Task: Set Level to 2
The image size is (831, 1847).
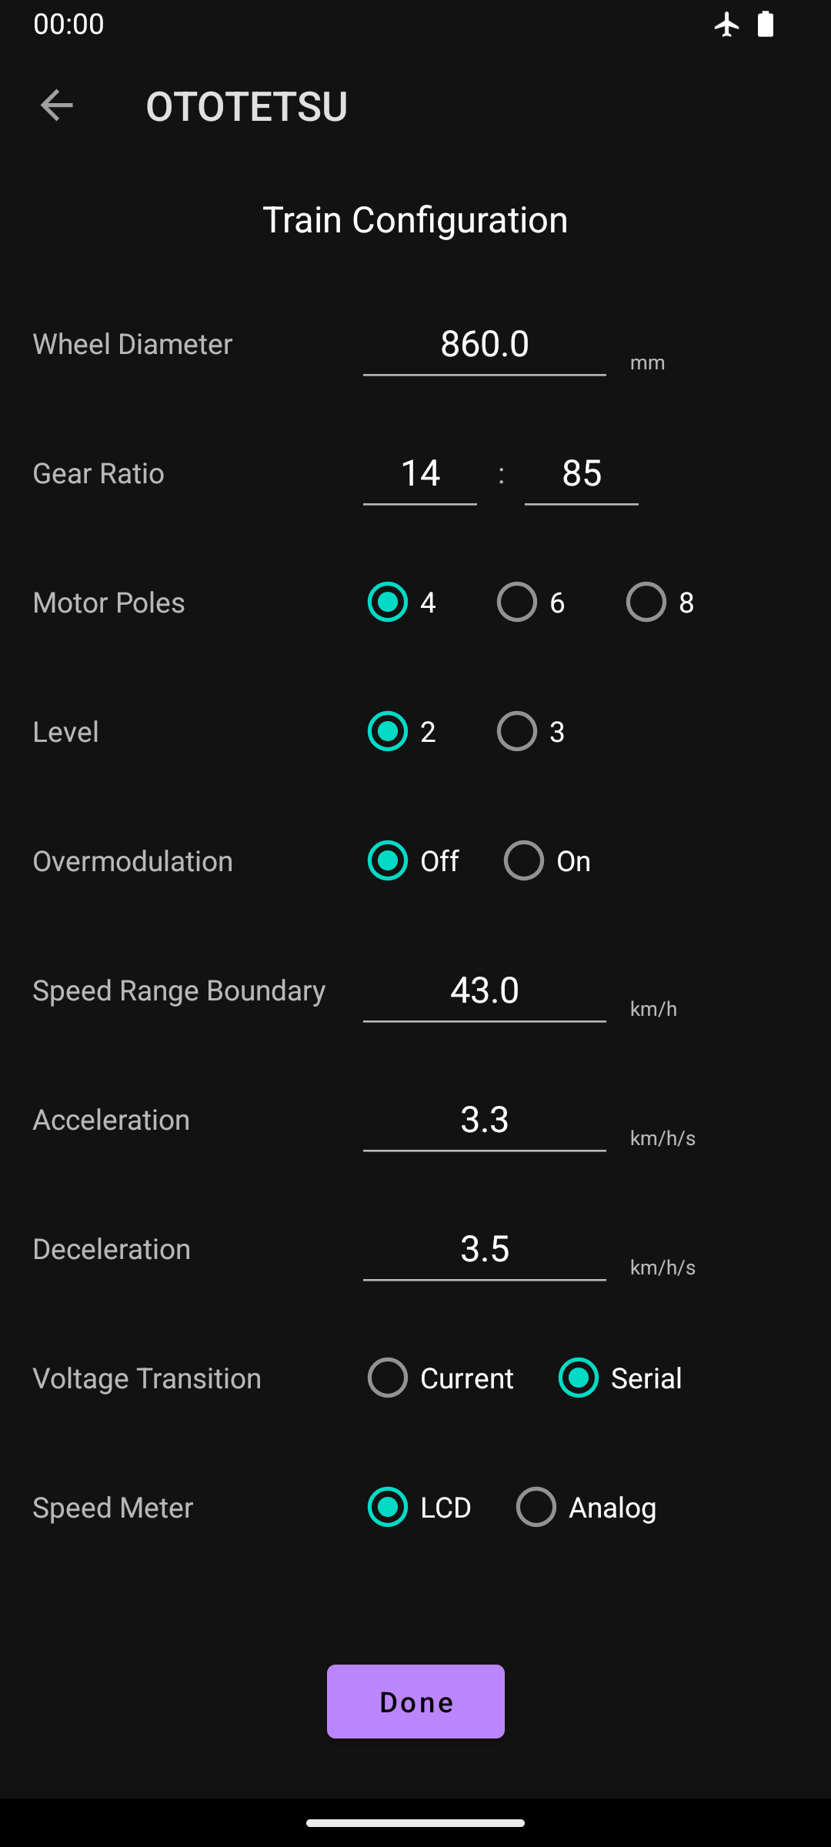Action: pos(402,731)
